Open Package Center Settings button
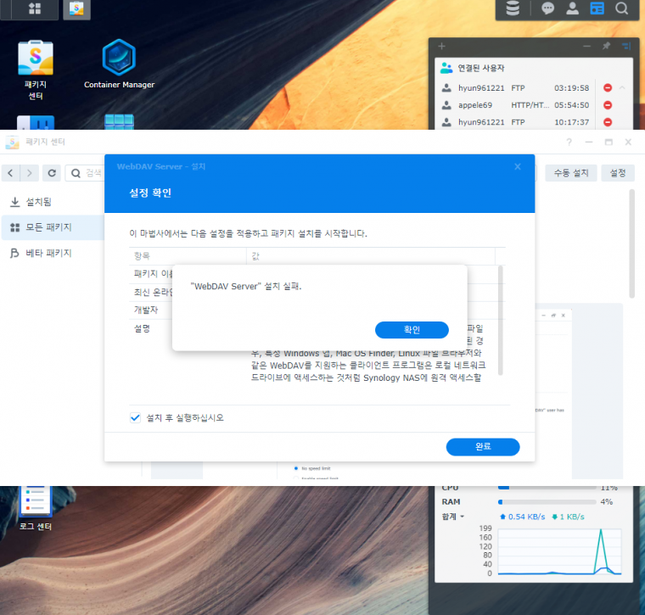The width and height of the screenshot is (645, 615). (x=618, y=173)
